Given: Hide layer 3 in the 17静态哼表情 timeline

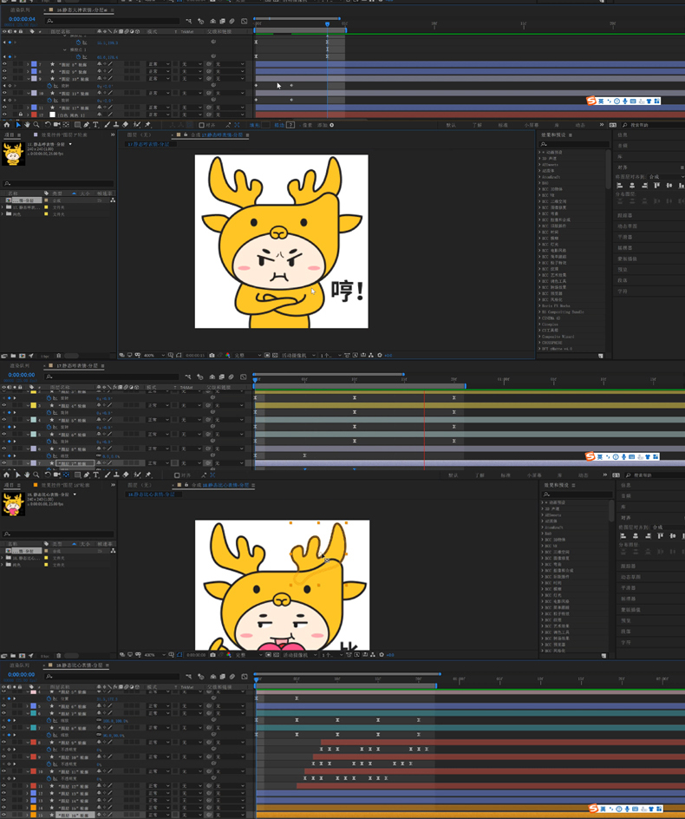Looking at the screenshot, I should coord(4,405).
